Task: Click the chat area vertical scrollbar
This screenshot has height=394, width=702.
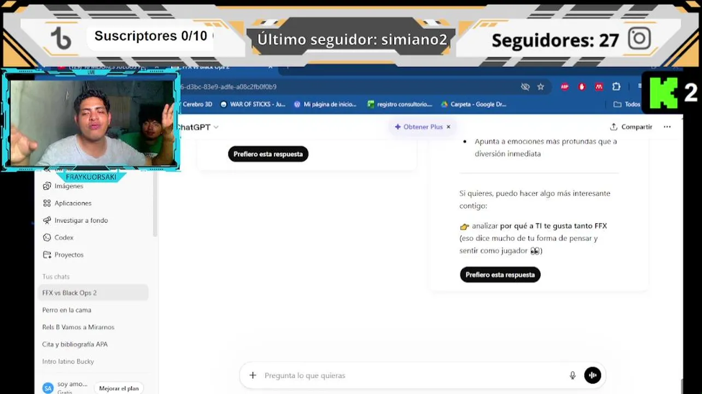Action: (x=681, y=386)
